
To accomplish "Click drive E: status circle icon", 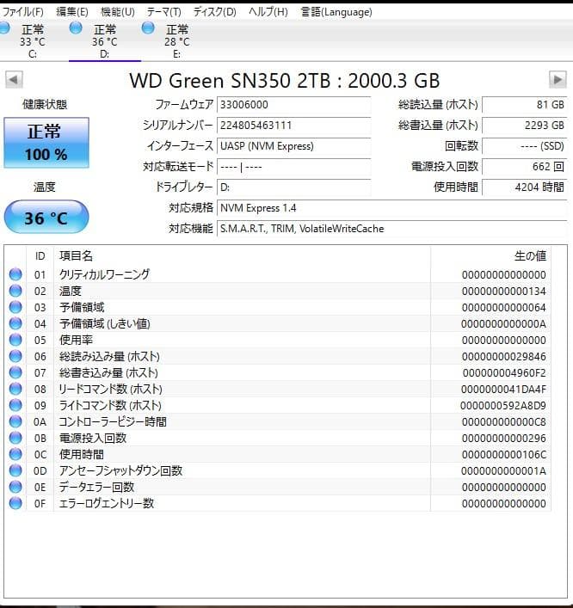I will (x=148, y=28).
